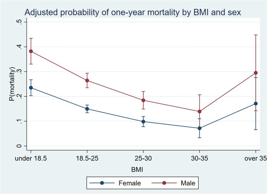Image resolution: width=267 pixels, height=194 pixels.
Task: Click the Male data point at over 35
Action: [255, 73]
